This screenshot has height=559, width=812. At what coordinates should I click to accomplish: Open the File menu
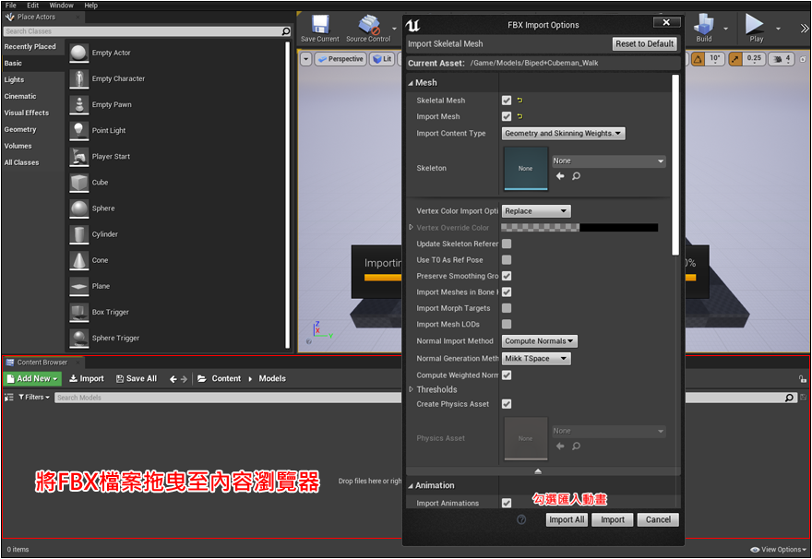(x=11, y=6)
